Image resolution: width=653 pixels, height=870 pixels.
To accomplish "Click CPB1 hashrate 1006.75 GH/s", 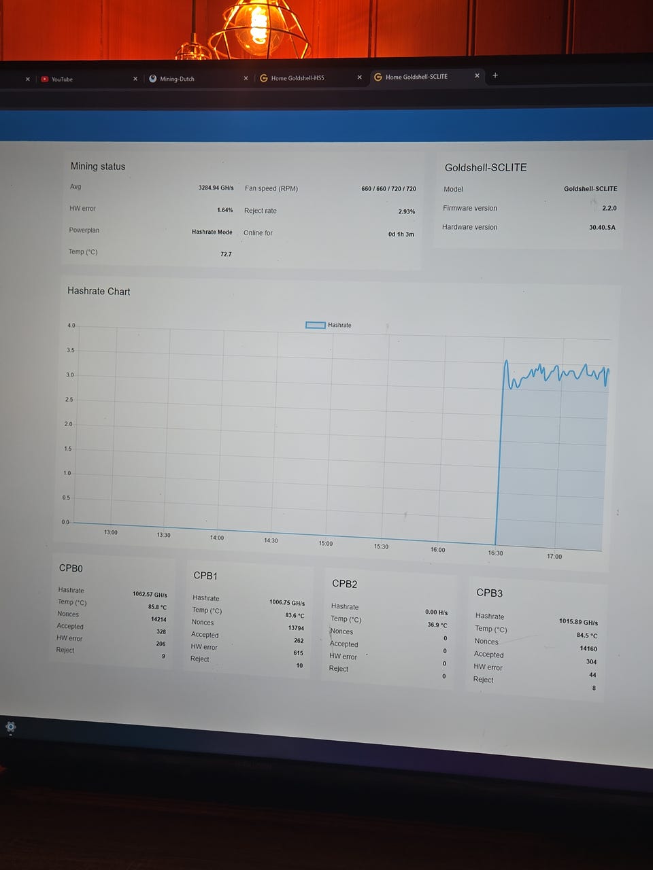I will coord(287,602).
